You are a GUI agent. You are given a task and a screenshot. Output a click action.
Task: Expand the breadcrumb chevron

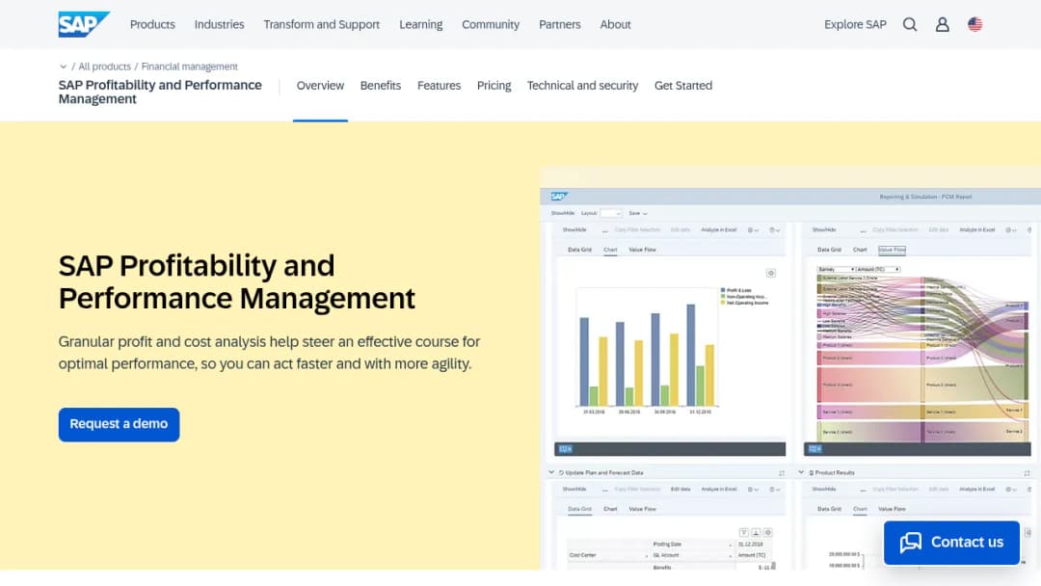coord(63,67)
